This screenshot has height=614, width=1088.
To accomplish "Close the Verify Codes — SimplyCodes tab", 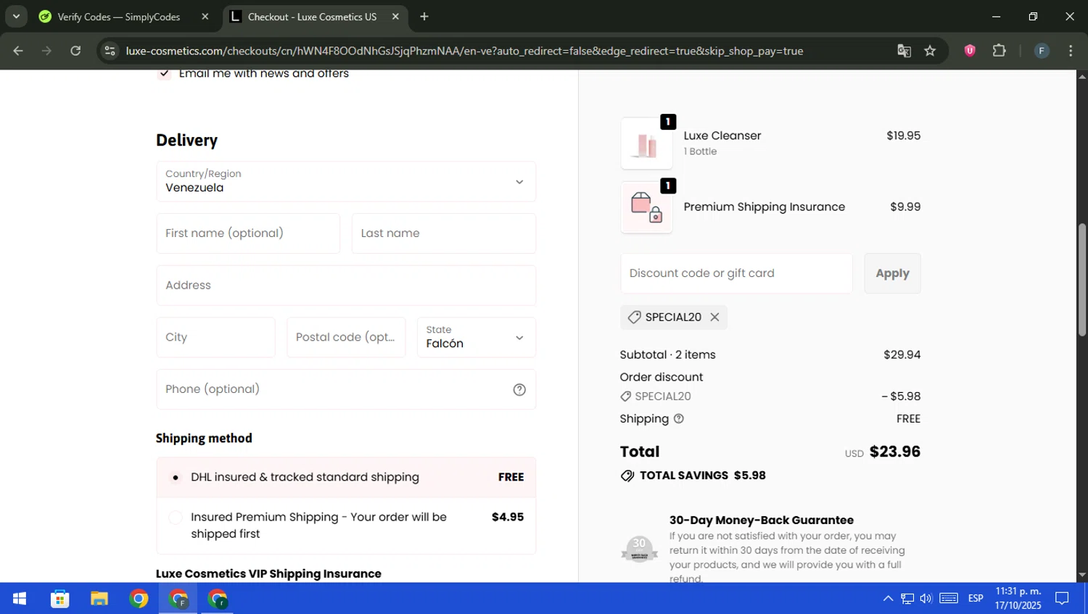I will (205, 17).
